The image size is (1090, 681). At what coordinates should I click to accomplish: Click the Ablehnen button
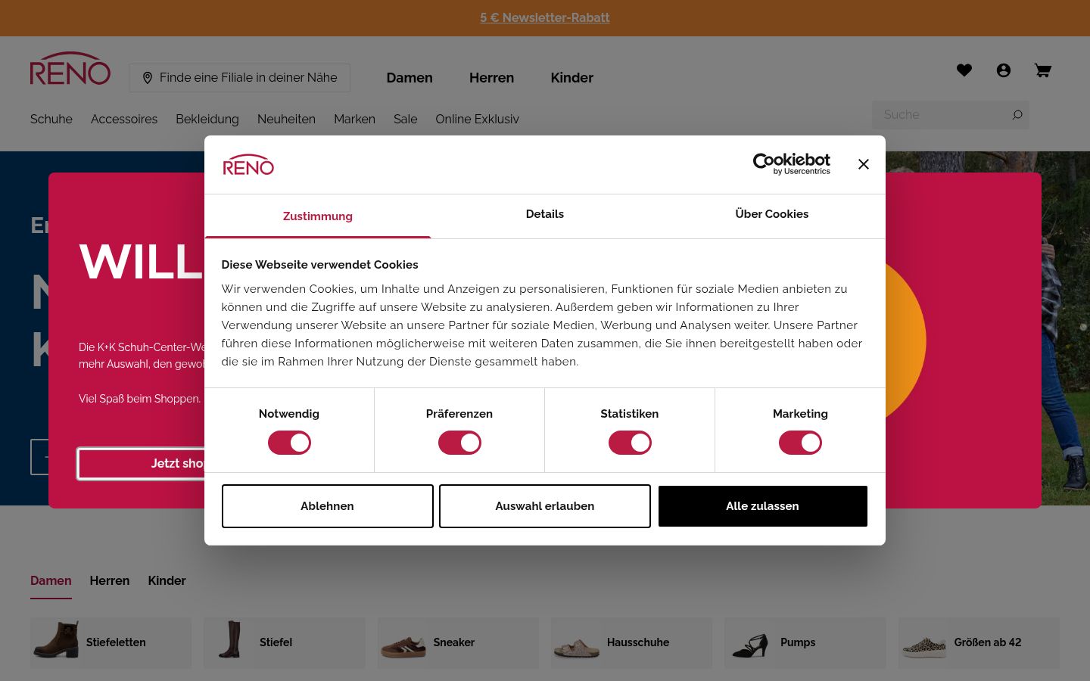pos(328,506)
